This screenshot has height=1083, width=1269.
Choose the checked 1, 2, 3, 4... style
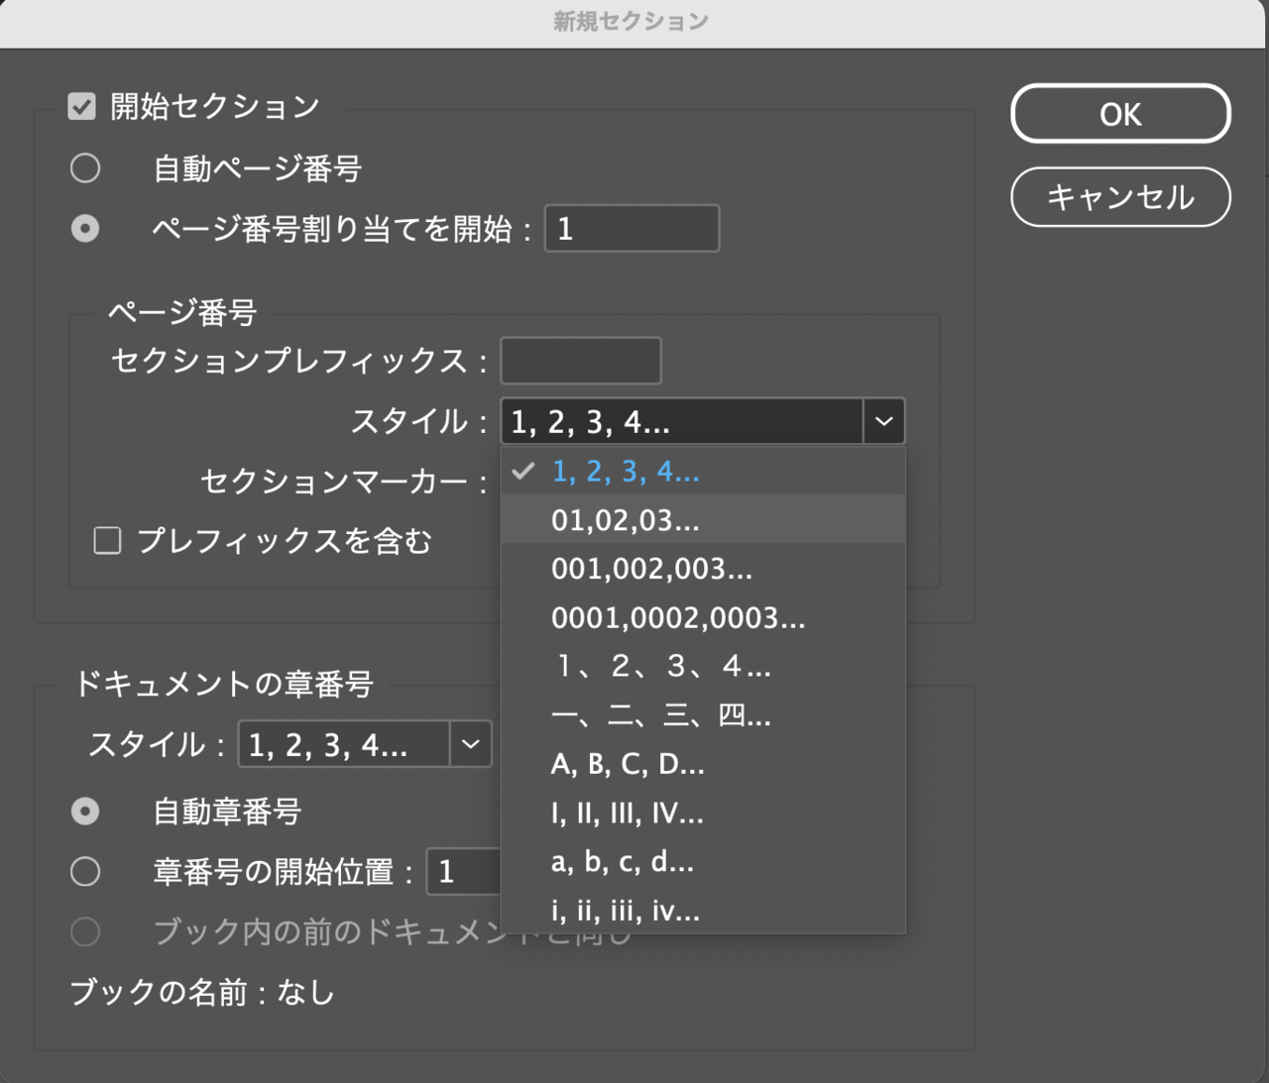click(703, 472)
